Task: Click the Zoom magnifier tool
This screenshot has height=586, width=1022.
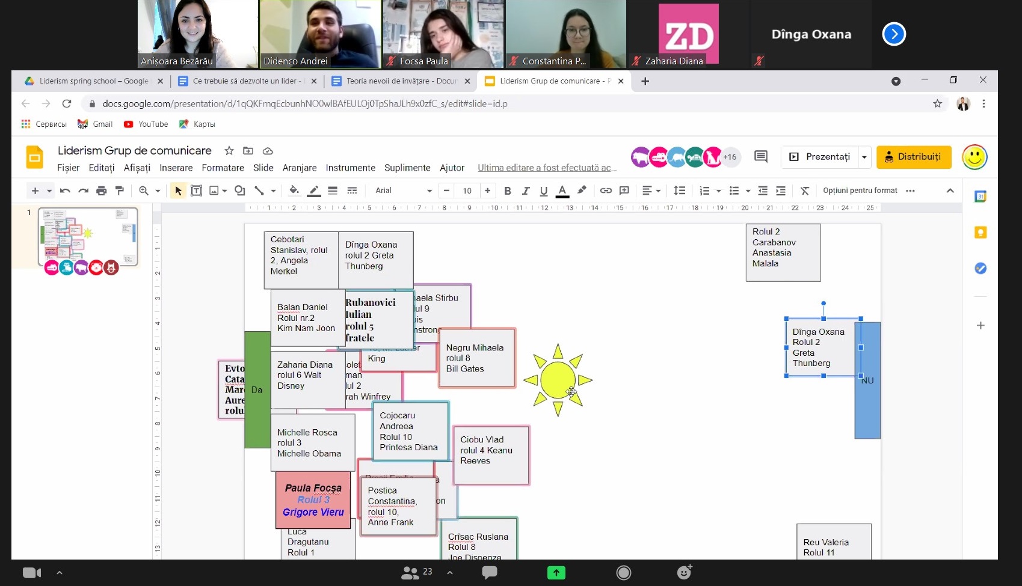Action: point(144,191)
